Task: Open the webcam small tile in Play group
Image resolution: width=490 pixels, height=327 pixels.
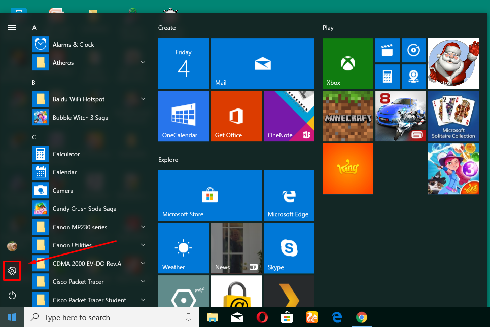Action: click(414, 77)
